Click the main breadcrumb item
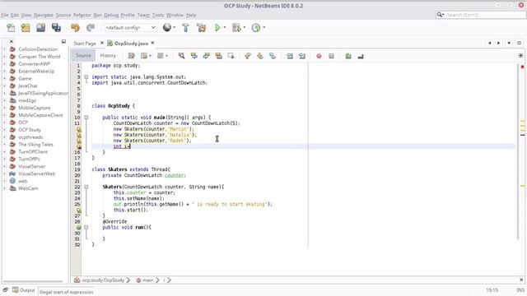527x296 pixels. point(147,280)
